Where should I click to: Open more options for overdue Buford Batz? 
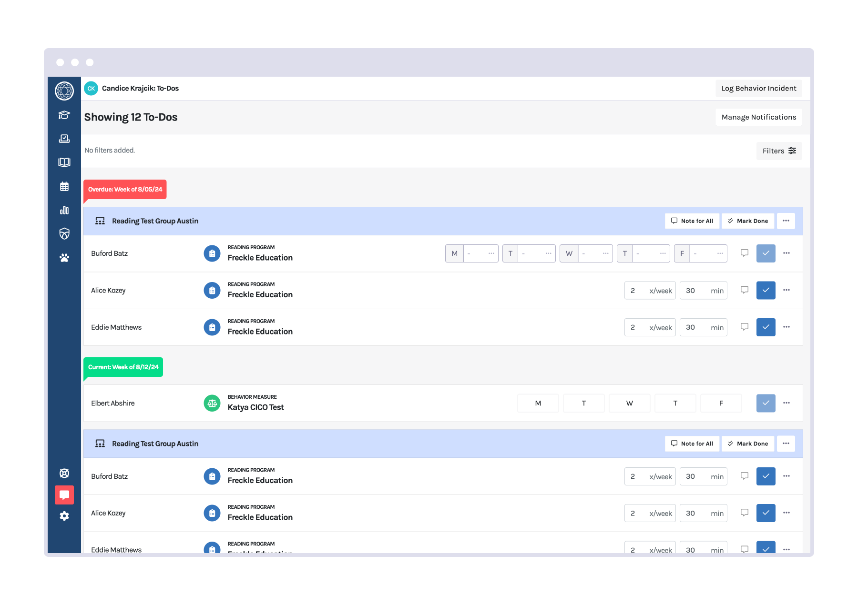[786, 253]
